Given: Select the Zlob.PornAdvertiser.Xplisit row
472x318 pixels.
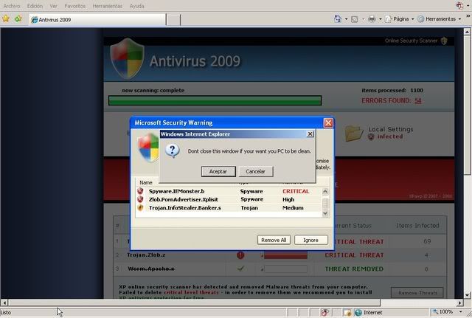Looking at the screenshot, I should tap(229, 199).
